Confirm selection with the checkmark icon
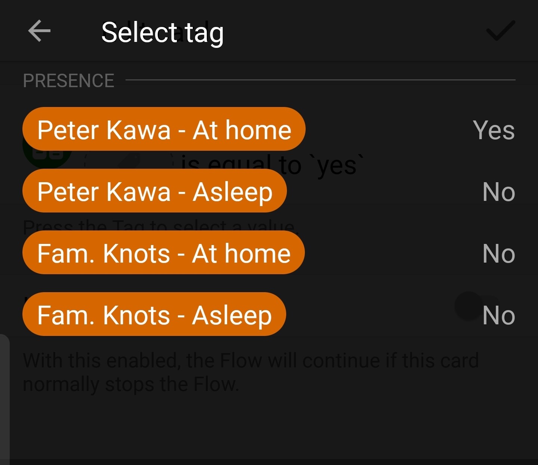This screenshot has width=538, height=465. coord(500,31)
